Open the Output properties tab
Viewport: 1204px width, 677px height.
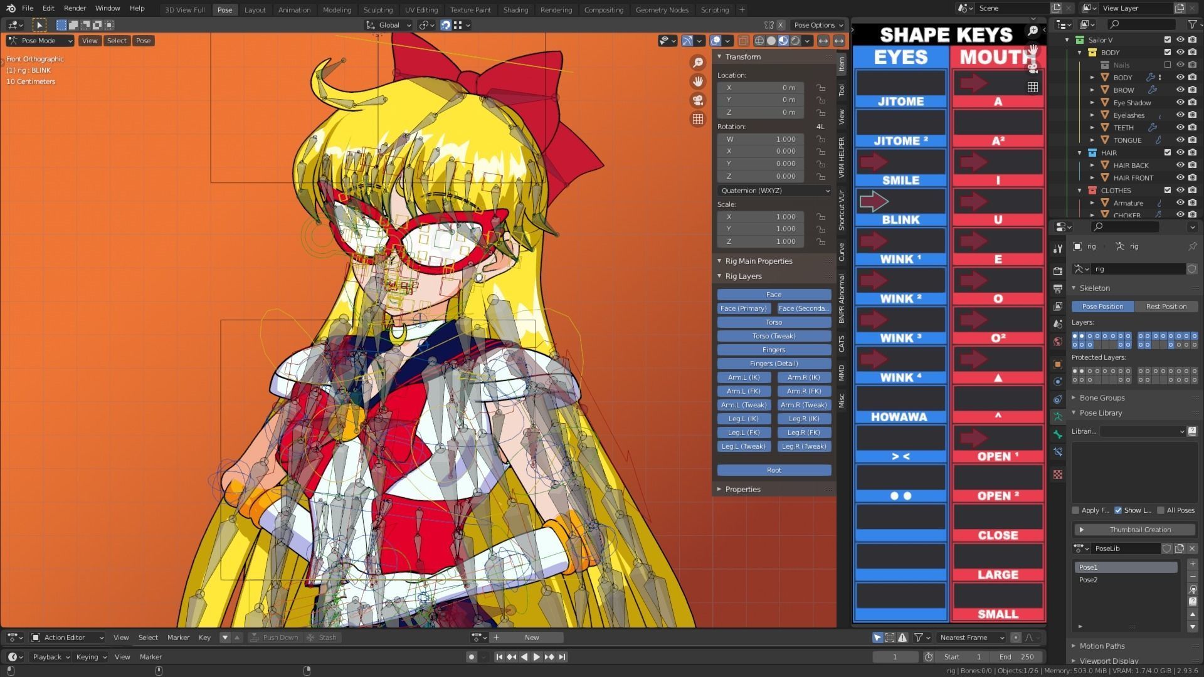(1058, 288)
